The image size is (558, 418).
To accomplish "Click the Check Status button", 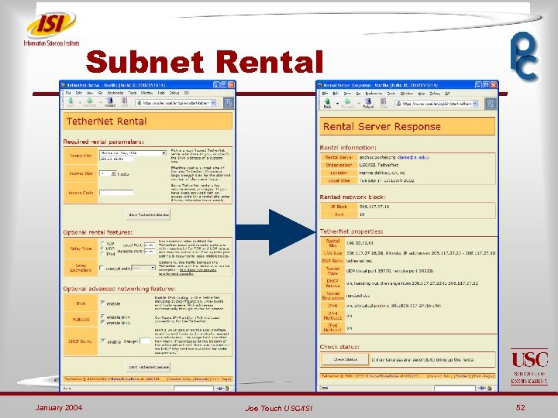I will coord(345,359).
